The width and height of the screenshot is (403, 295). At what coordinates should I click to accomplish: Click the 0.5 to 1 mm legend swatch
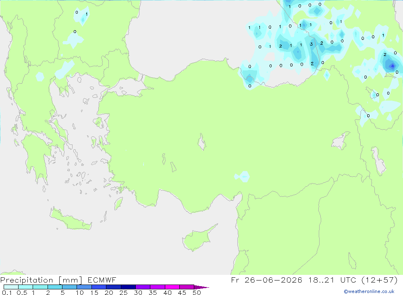tap(26, 287)
